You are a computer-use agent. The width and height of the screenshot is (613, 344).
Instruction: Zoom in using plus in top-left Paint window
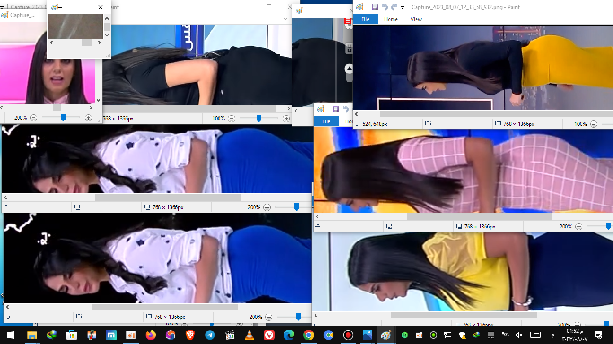[x=88, y=118]
